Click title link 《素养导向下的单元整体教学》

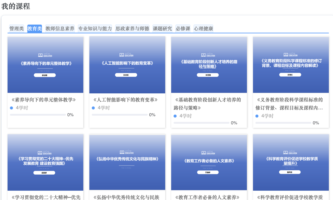pyautogui.click(x=43, y=100)
